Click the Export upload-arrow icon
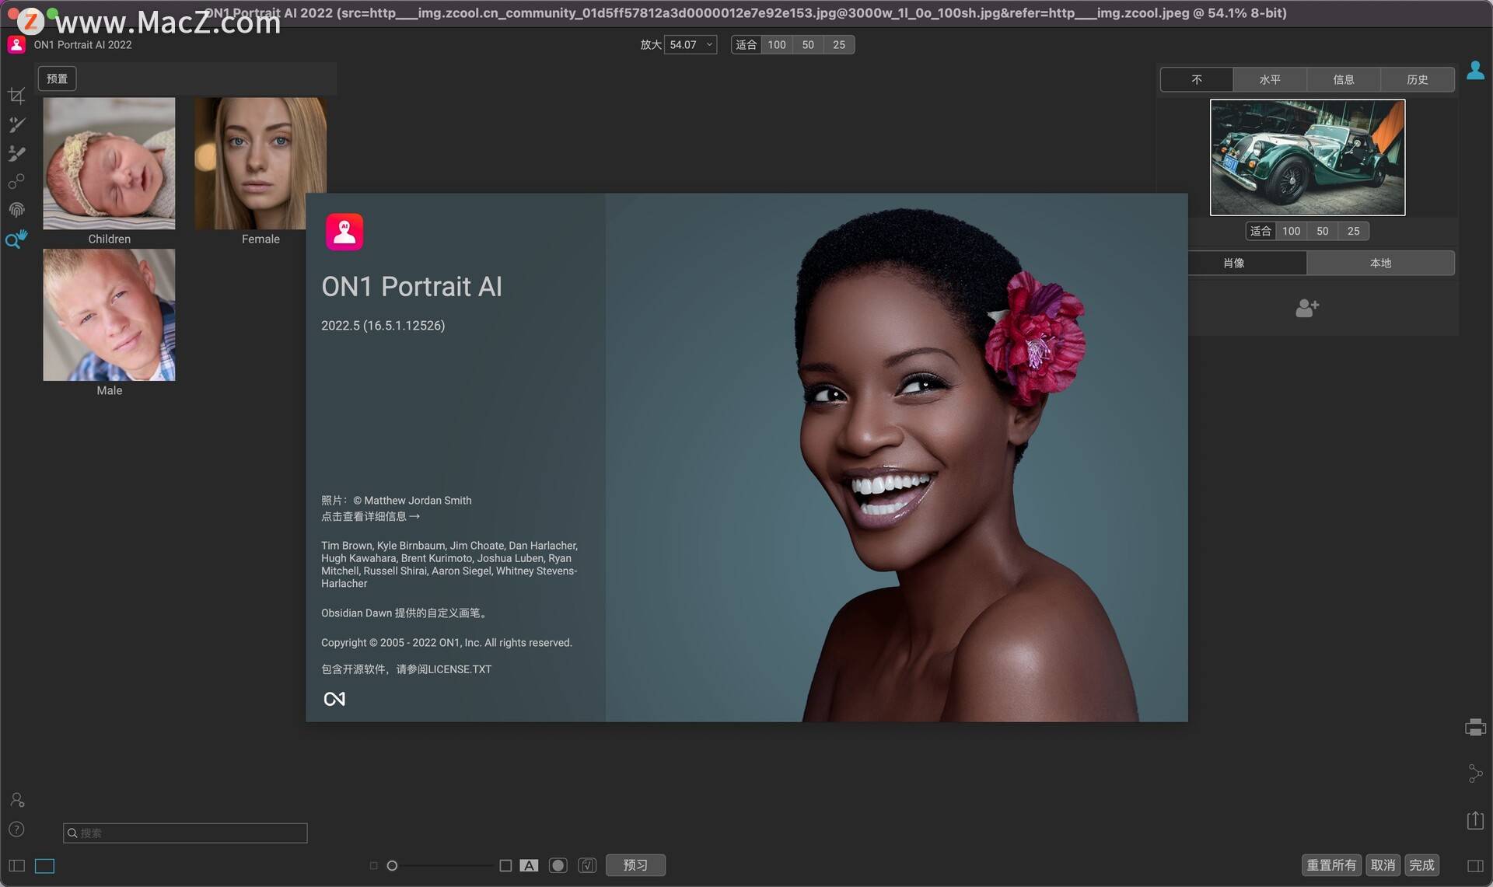Image resolution: width=1493 pixels, height=887 pixels. 1475,820
